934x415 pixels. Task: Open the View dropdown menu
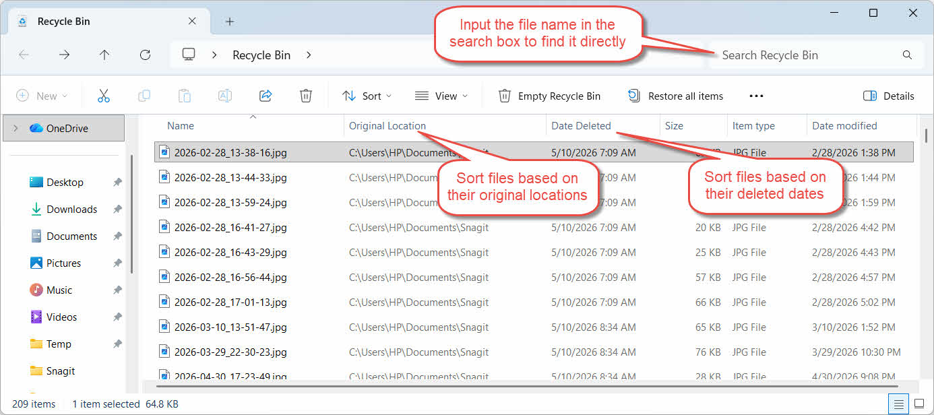coord(441,96)
